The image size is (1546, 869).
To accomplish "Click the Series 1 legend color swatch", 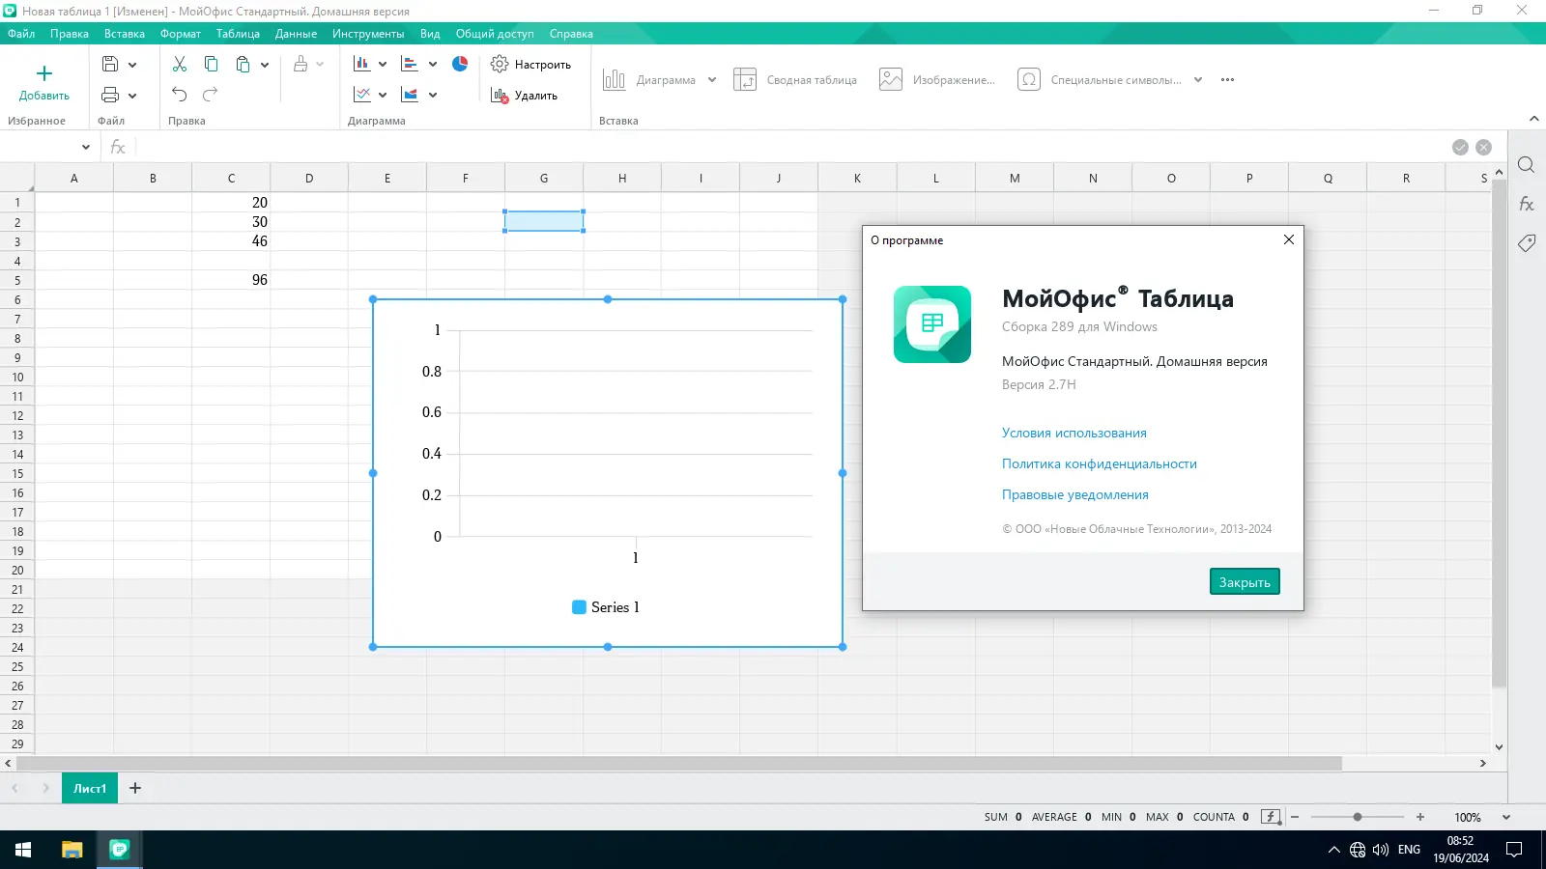I will coord(579,607).
